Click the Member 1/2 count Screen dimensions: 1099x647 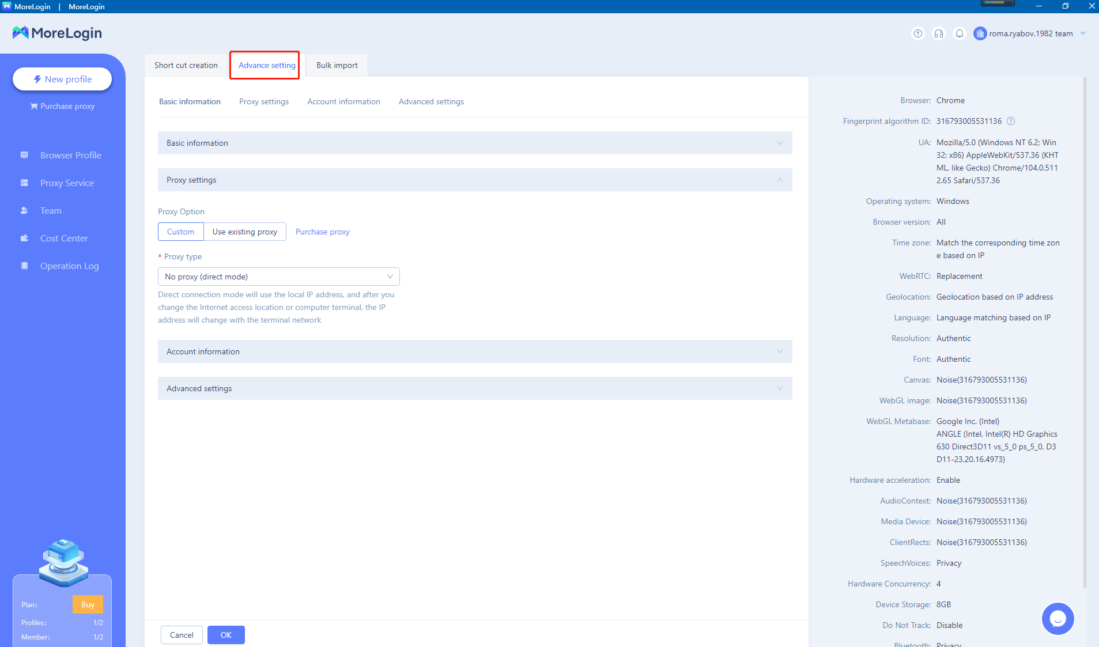(x=98, y=637)
